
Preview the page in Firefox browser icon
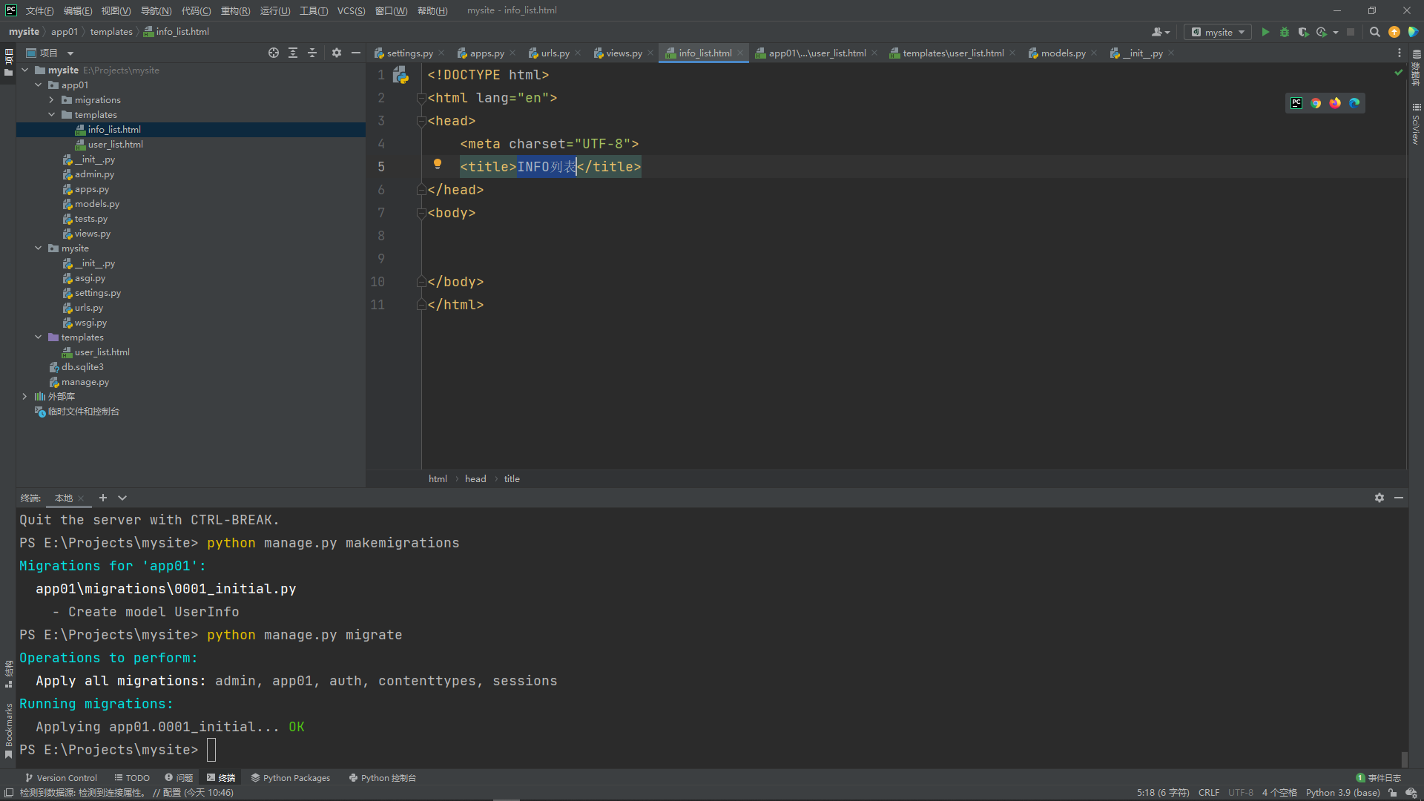1335,103
